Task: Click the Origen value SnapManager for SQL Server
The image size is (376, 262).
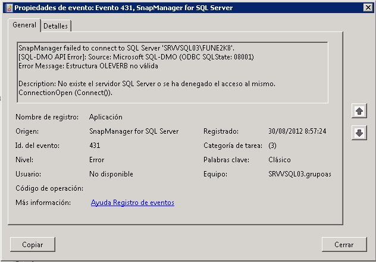Action: tap(134, 131)
